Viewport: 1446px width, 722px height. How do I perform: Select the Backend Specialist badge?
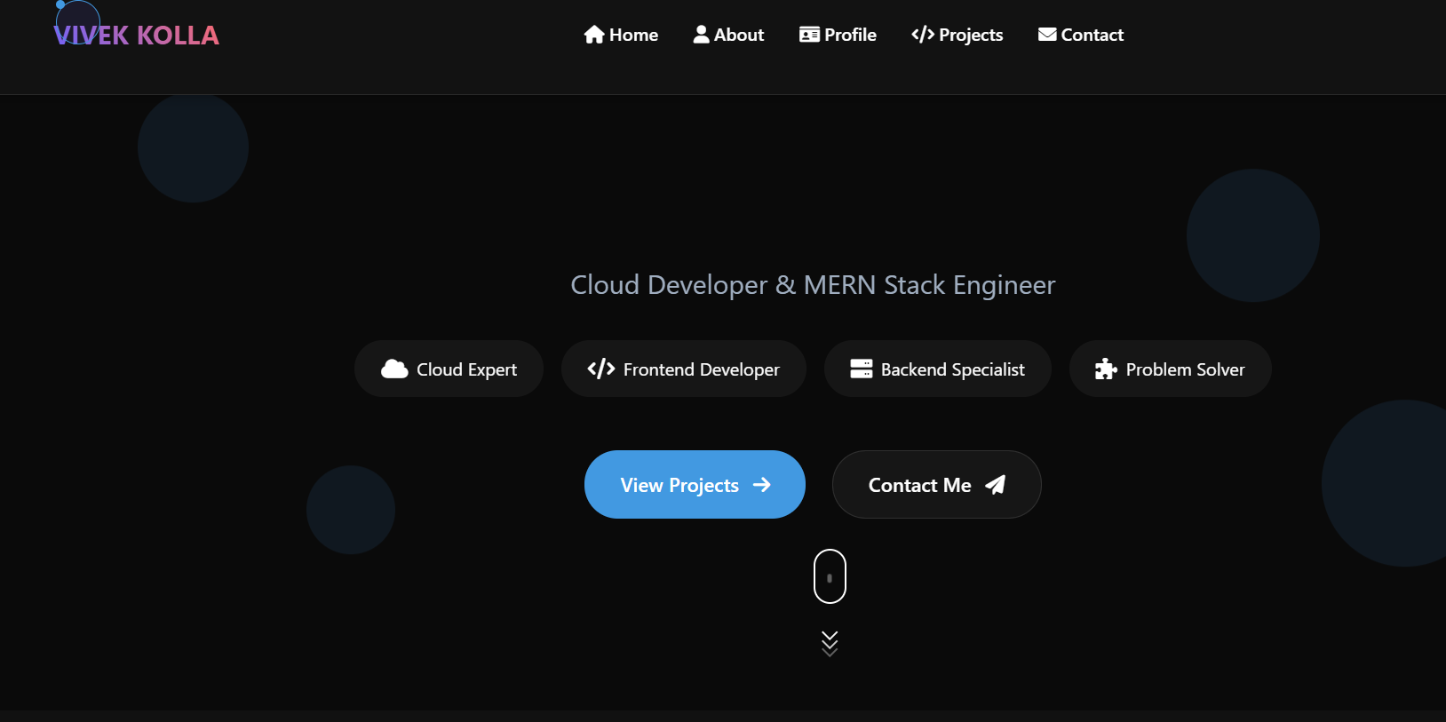point(938,369)
